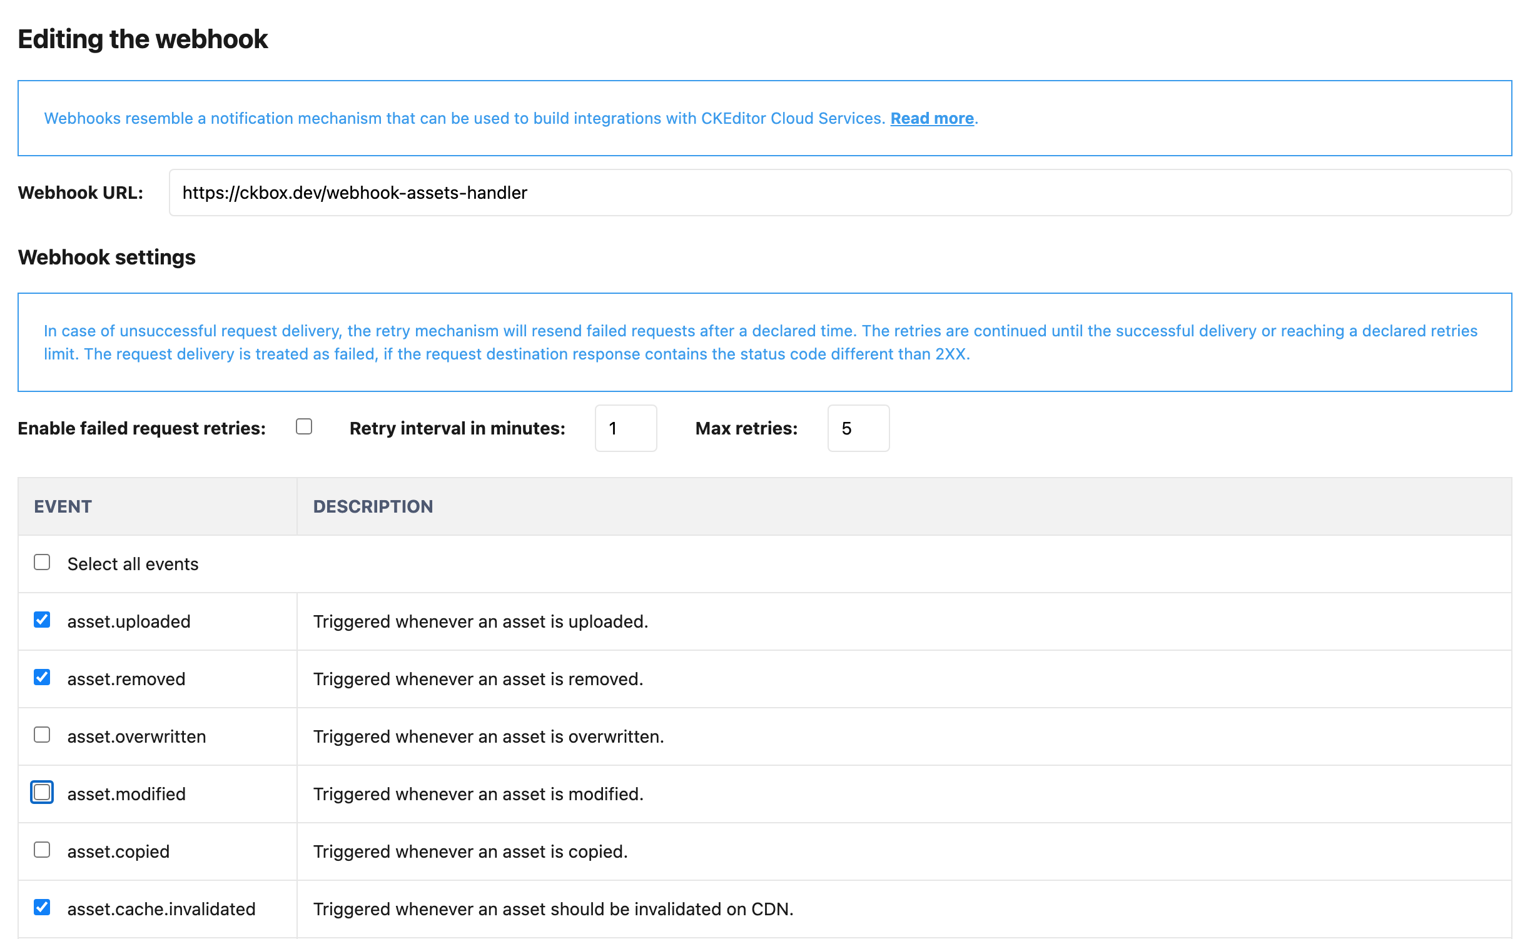Click the 'asset.copied' label
Screen dimensions: 1535x939
(x=118, y=851)
